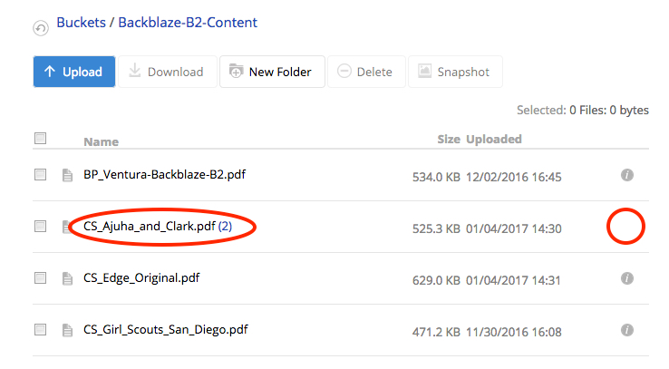Click document icon next to CS_Edge_Original.pdf

(x=67, y=278)
